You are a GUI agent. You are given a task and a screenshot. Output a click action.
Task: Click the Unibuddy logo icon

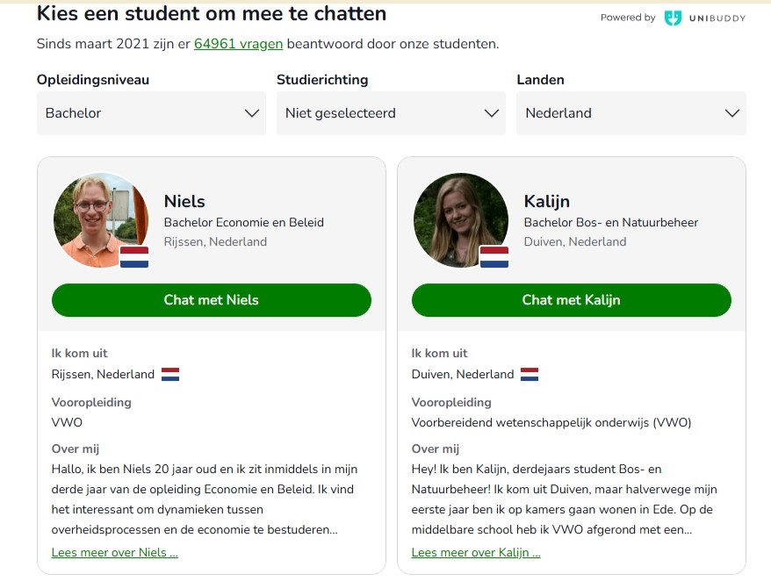pos(673,18)
